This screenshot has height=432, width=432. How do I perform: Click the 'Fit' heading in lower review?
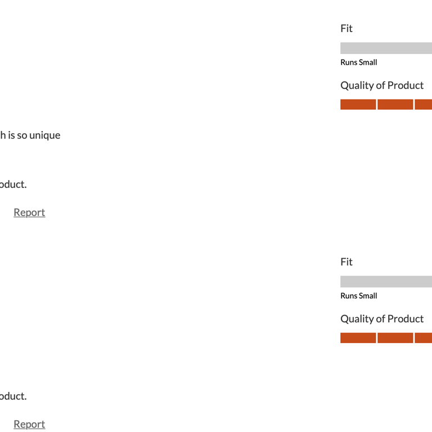click(x=346, y=262)
